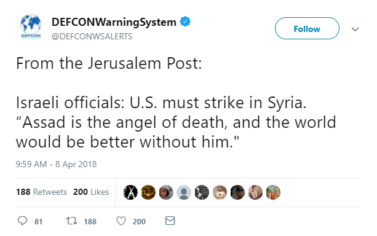Retweet using the retweet arrows icon
Image resolution: width=377 pixels, height=236 pixels.
[x=72, y=221]
